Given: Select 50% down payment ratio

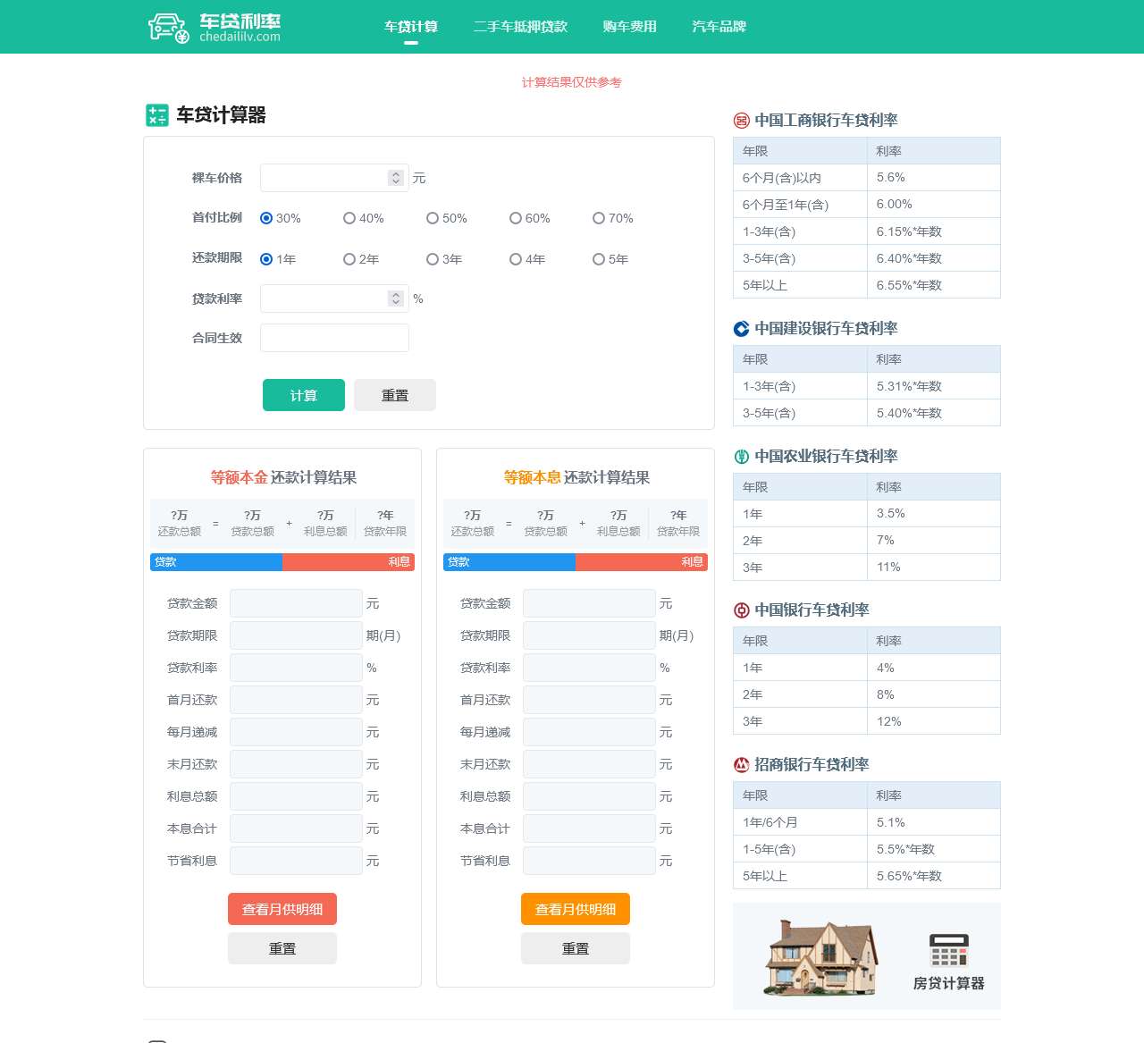Looking at the screenshot, I should pos(433,218).
